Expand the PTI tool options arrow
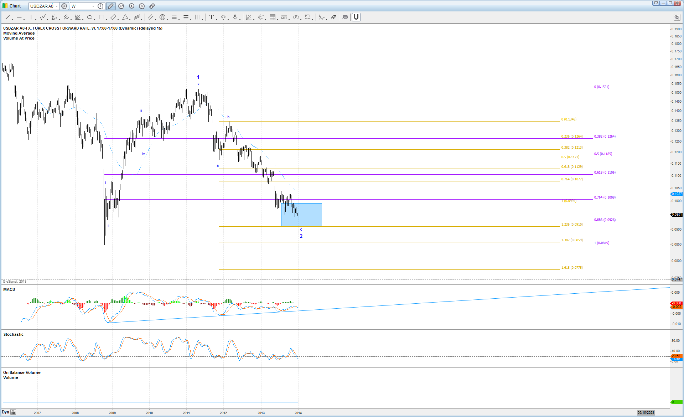This screenshot has height=417, width=684. pos(313,19)
